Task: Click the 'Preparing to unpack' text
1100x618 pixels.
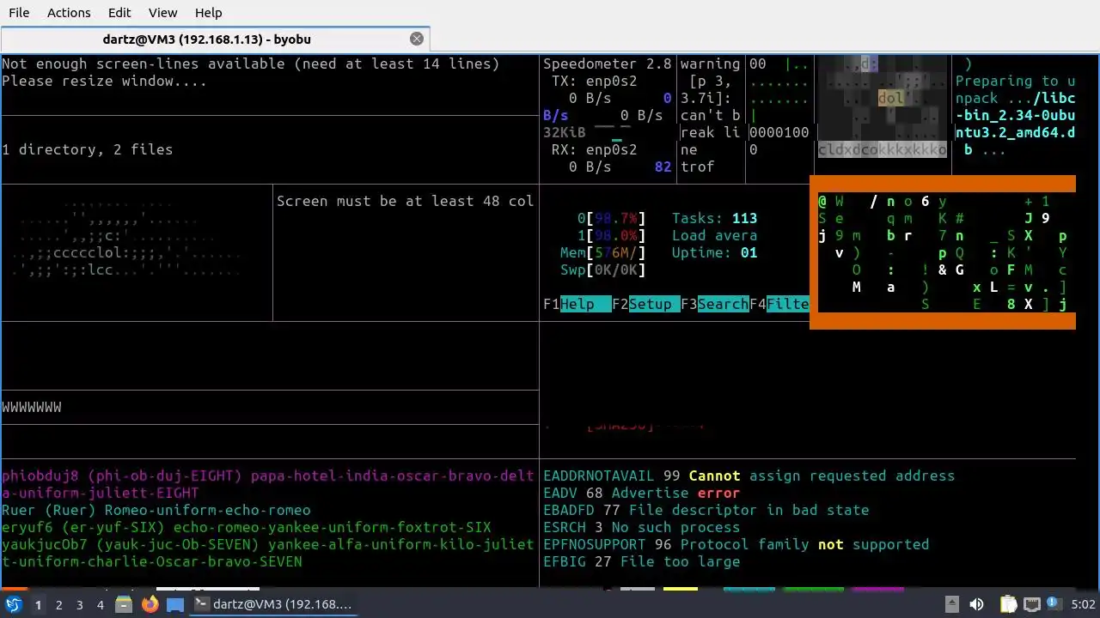Action: 1015,89
